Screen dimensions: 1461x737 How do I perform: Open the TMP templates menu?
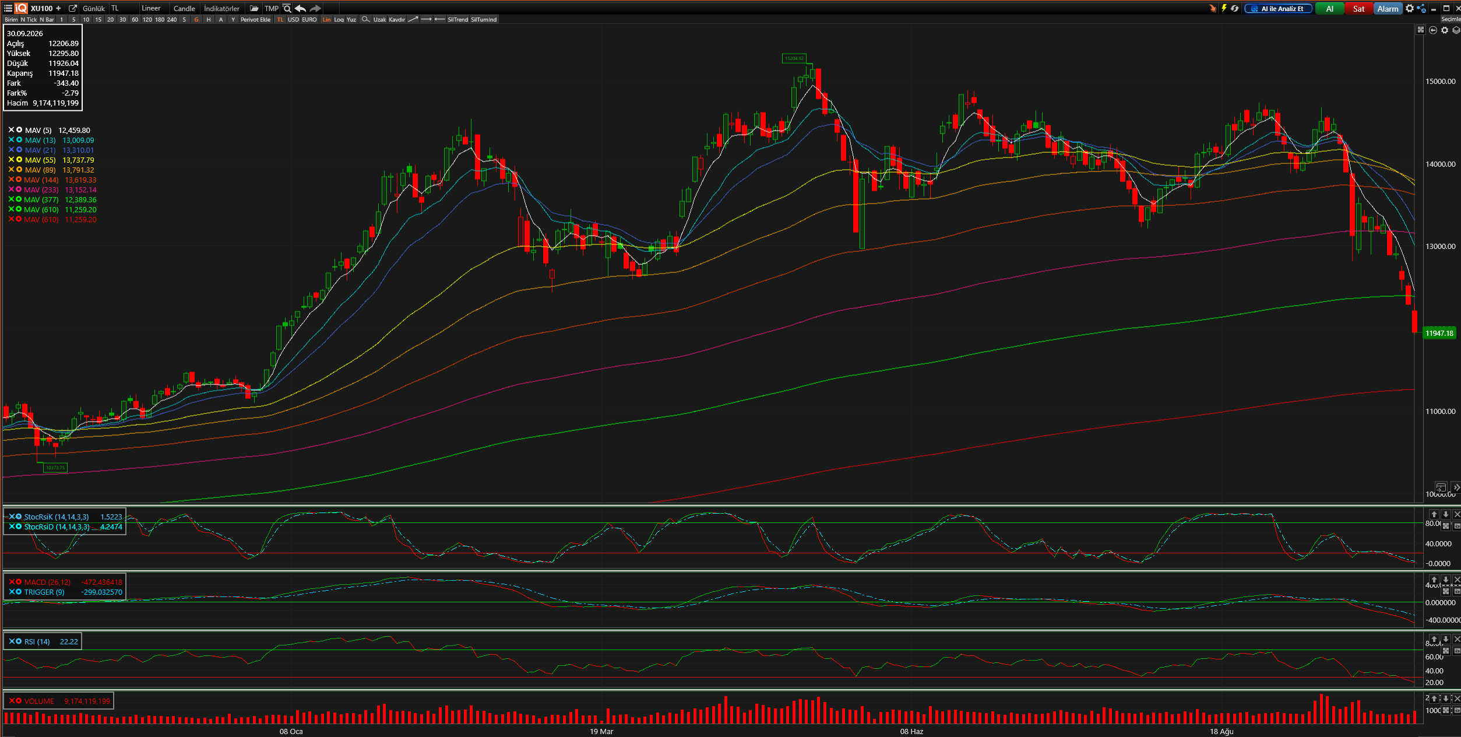pyautogui.click(x=272, y=8)
